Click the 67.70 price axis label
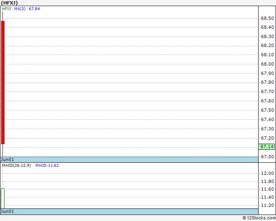The width and height of the screenshot is (276, 221). tap(267, 91)
